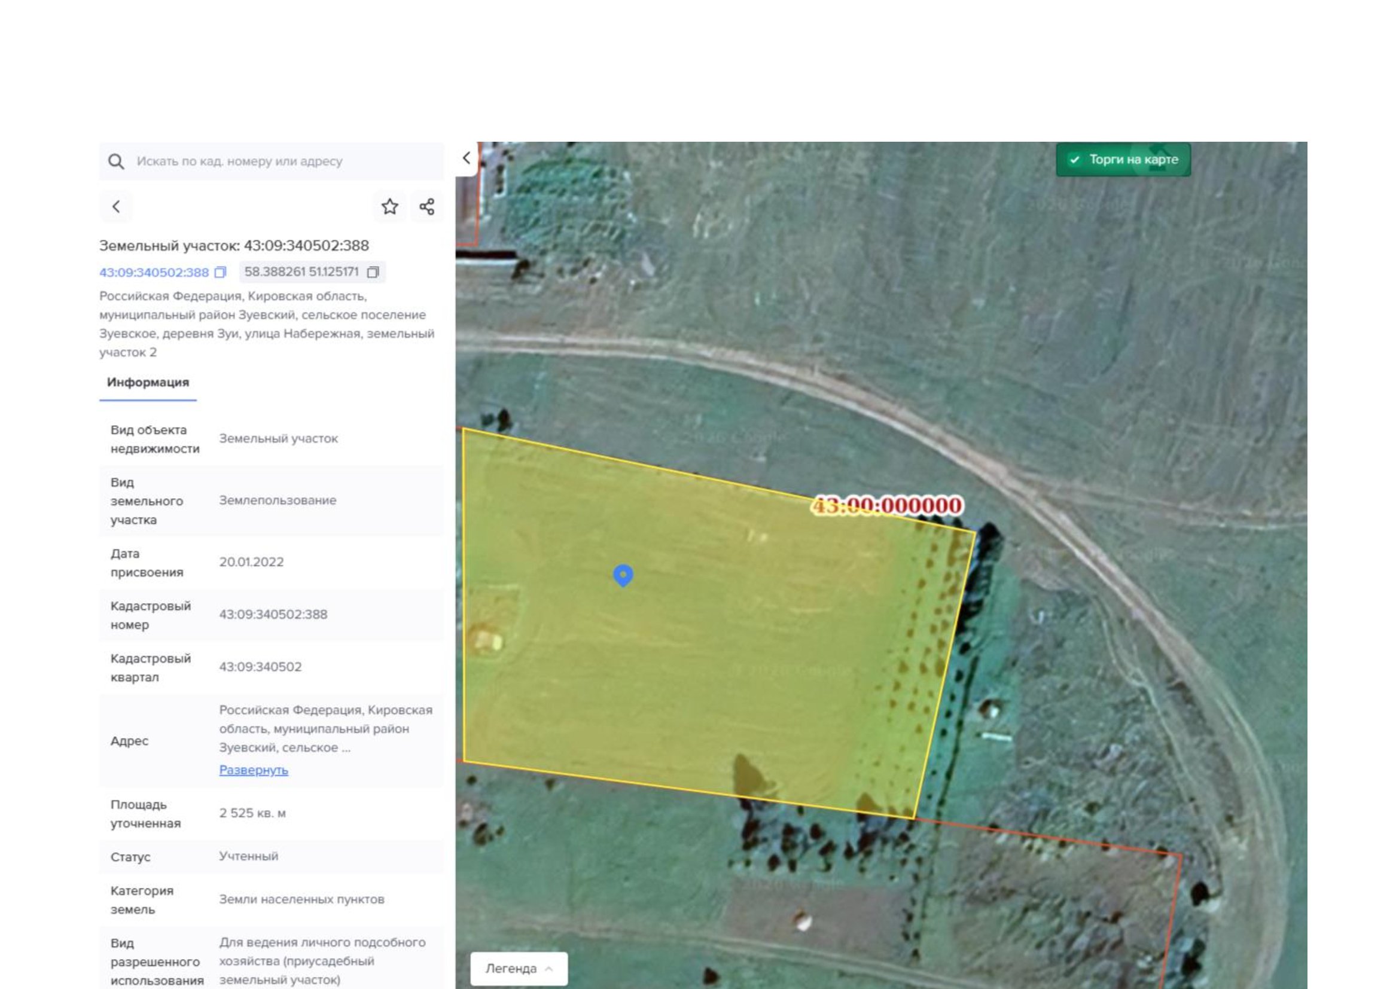
Task: Open the Информация tab
Action: coord(148,383)
